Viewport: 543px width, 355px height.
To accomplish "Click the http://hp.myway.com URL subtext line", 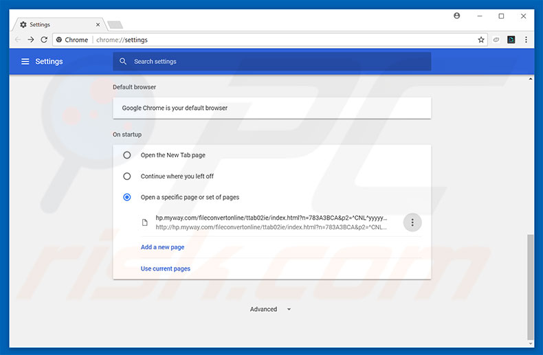I will [x=271, y=227].
